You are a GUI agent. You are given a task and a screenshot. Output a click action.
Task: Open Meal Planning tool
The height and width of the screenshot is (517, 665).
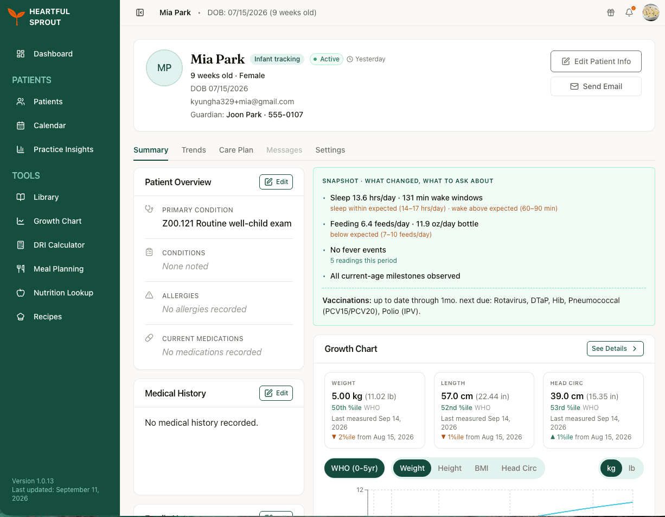[x=60, y=269]
